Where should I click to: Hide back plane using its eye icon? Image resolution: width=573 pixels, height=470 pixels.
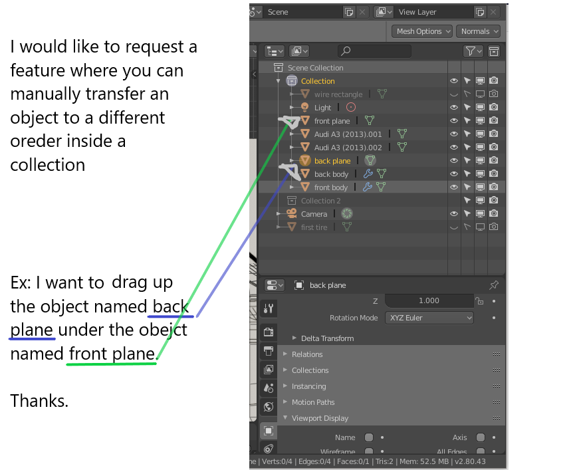(x=454, y=160)
